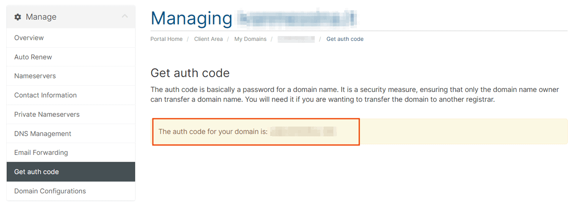This screenshot has width=585, height=202.
Task: Open Email Forwarding settings
Action: tap(71, 152)
